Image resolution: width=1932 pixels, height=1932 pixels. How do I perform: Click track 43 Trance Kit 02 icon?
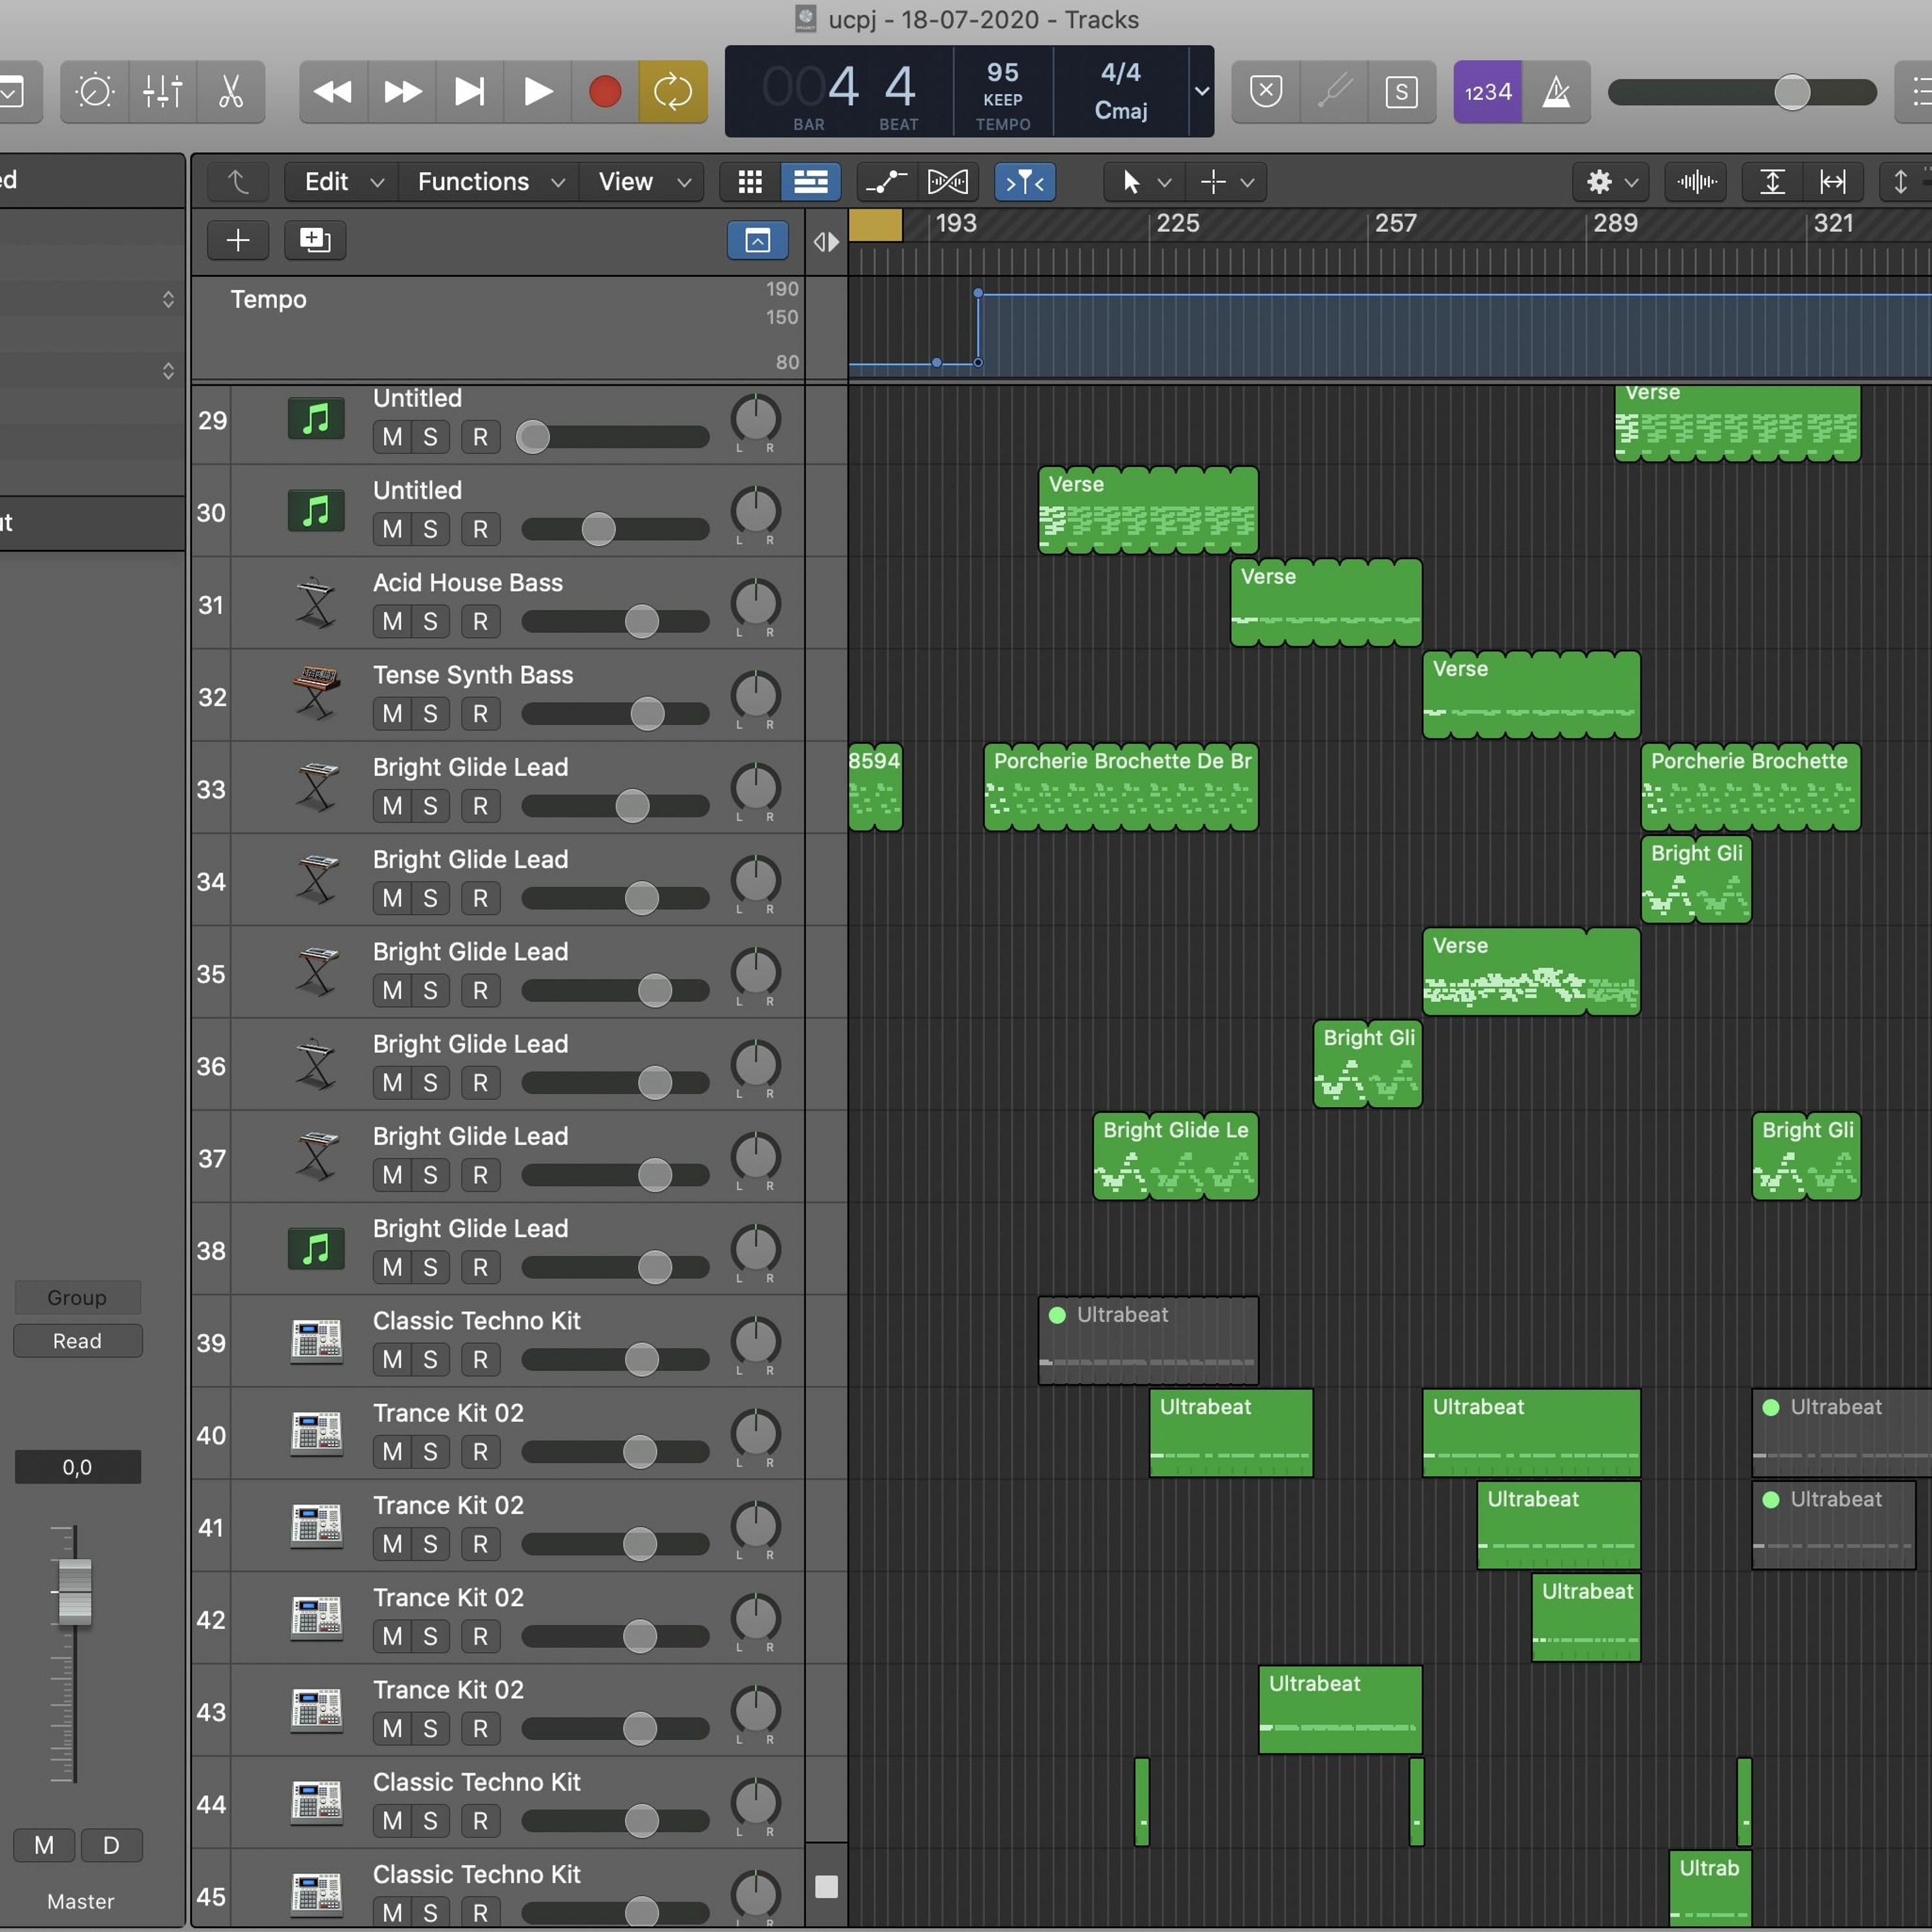pyautogui.click(x=316, y=1710)
